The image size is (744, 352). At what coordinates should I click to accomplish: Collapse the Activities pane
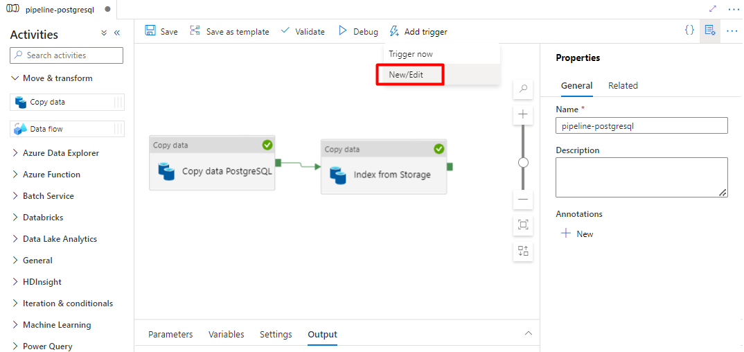point(117,33)
